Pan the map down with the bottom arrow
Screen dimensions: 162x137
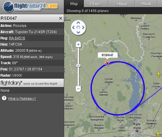click(x=78, y=33)
